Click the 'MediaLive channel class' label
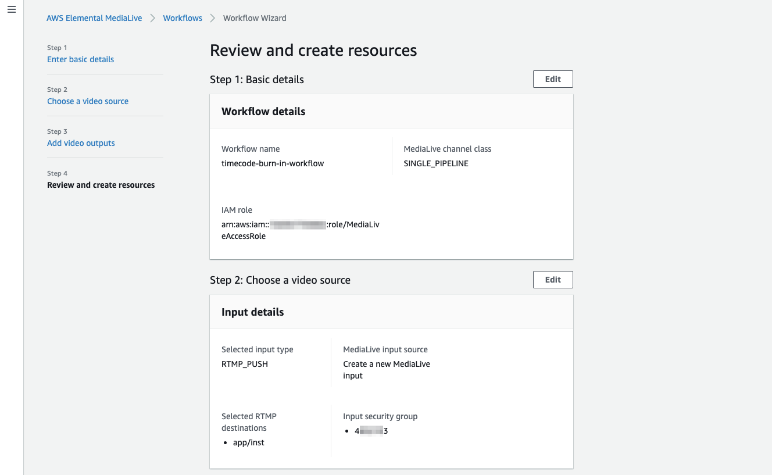This screenshot has height=475, width=772. click(448, 149)
